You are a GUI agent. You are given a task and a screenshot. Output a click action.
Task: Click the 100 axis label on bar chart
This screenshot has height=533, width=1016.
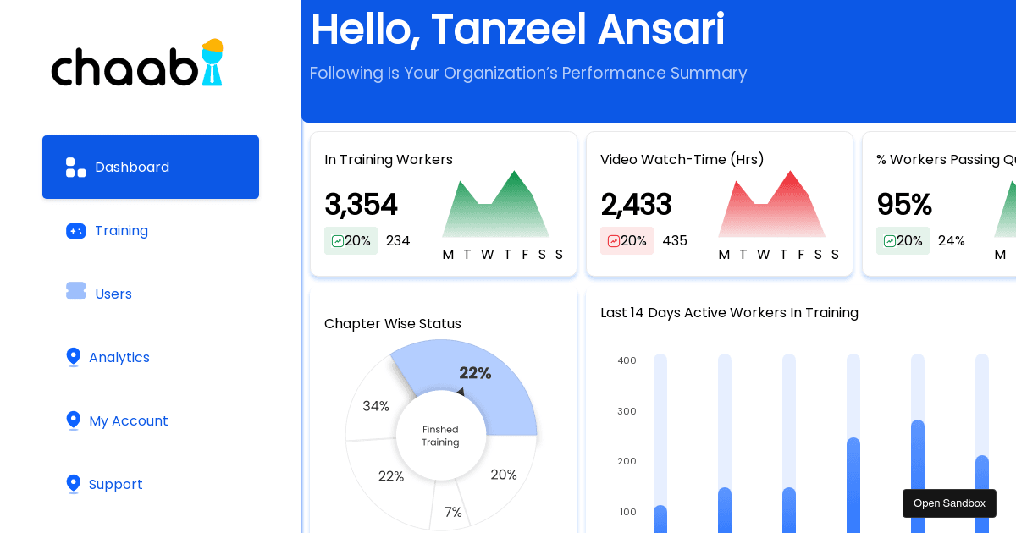click(628, 512)
